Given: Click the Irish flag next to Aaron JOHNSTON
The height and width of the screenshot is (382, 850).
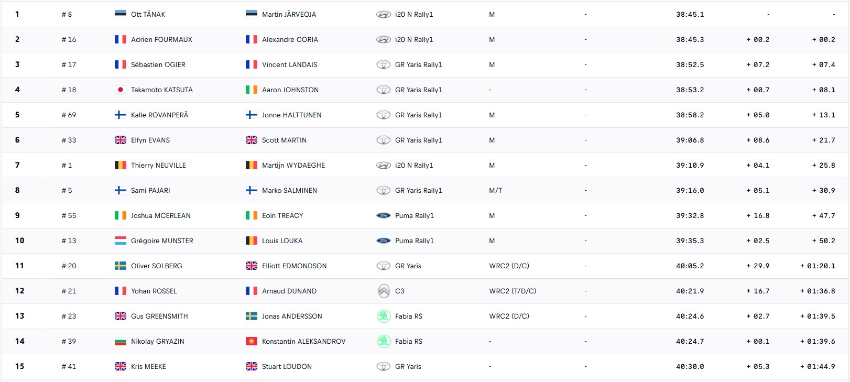Looking at the screenshot, I should coord(252,90).
